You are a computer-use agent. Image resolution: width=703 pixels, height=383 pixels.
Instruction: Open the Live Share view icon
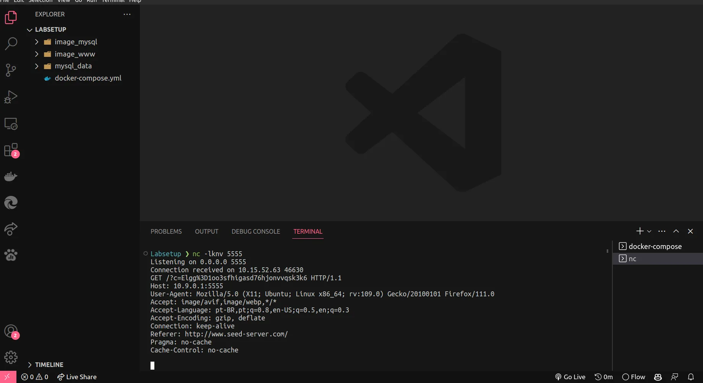(11, 229)
